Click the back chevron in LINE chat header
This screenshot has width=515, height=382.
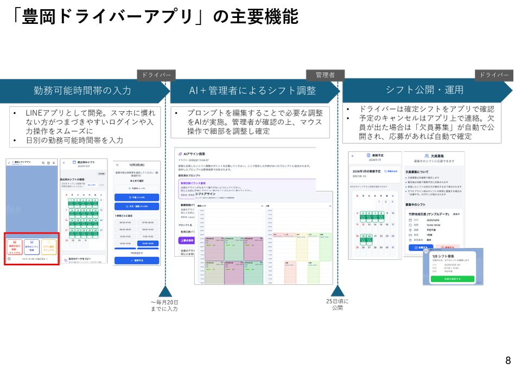pos(9,163)
